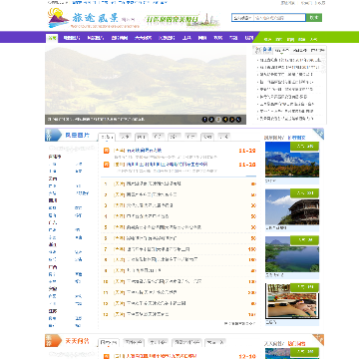This screenshot has width=359, height=359.
Task: Click the orange arrow badge beside 天天问答
Action: [x=53, y=341]
